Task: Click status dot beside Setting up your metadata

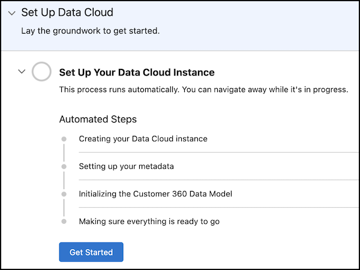Action: 64,166
